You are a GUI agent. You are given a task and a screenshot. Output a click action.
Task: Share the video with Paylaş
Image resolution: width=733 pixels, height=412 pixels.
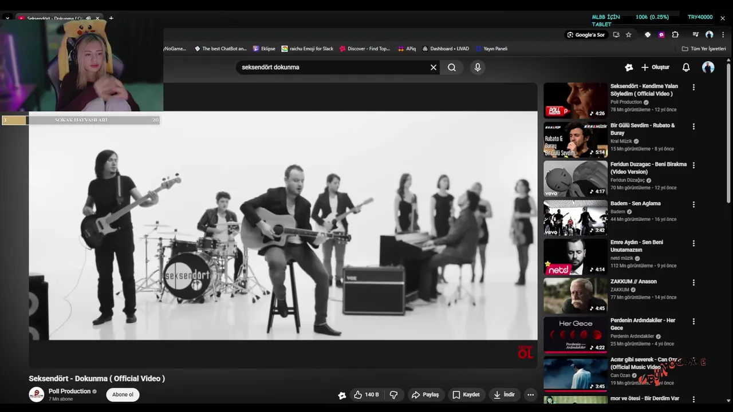click(425, 395)
